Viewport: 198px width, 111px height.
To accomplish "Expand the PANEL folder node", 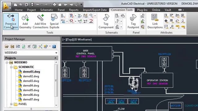I will (11, 104).
